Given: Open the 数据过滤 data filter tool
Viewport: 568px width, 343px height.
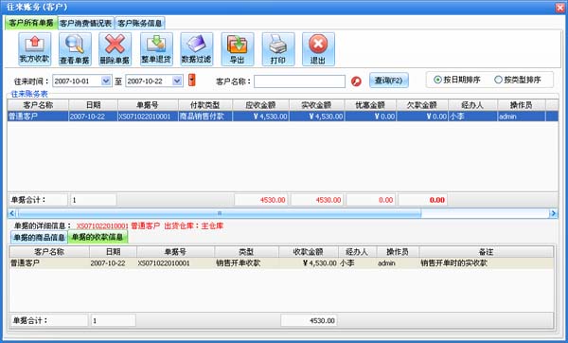Looking at the screenshot, I should (197, 49).
